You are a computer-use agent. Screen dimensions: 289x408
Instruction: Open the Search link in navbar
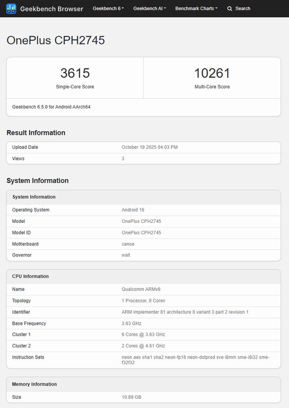coord(242,8)
